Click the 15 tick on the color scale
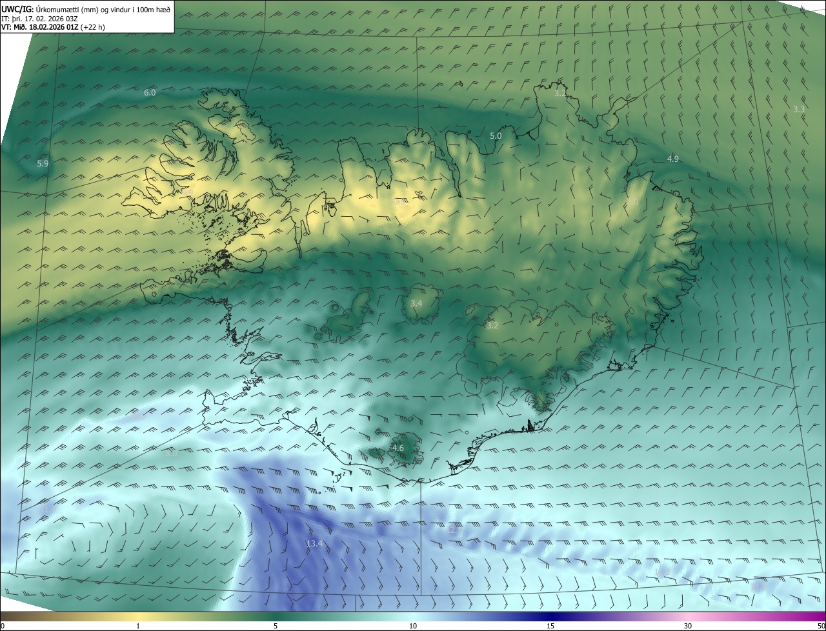 pos(550,626)
